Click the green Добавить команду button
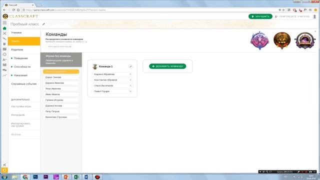Screen dimensions: 320x180 point(167,66)
